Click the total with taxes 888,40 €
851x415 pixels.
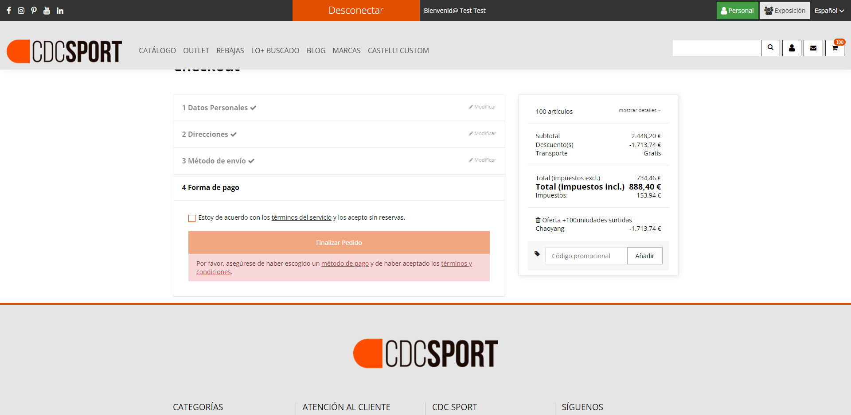coord(645,187)
